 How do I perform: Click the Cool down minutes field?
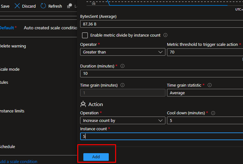[204, 121]
